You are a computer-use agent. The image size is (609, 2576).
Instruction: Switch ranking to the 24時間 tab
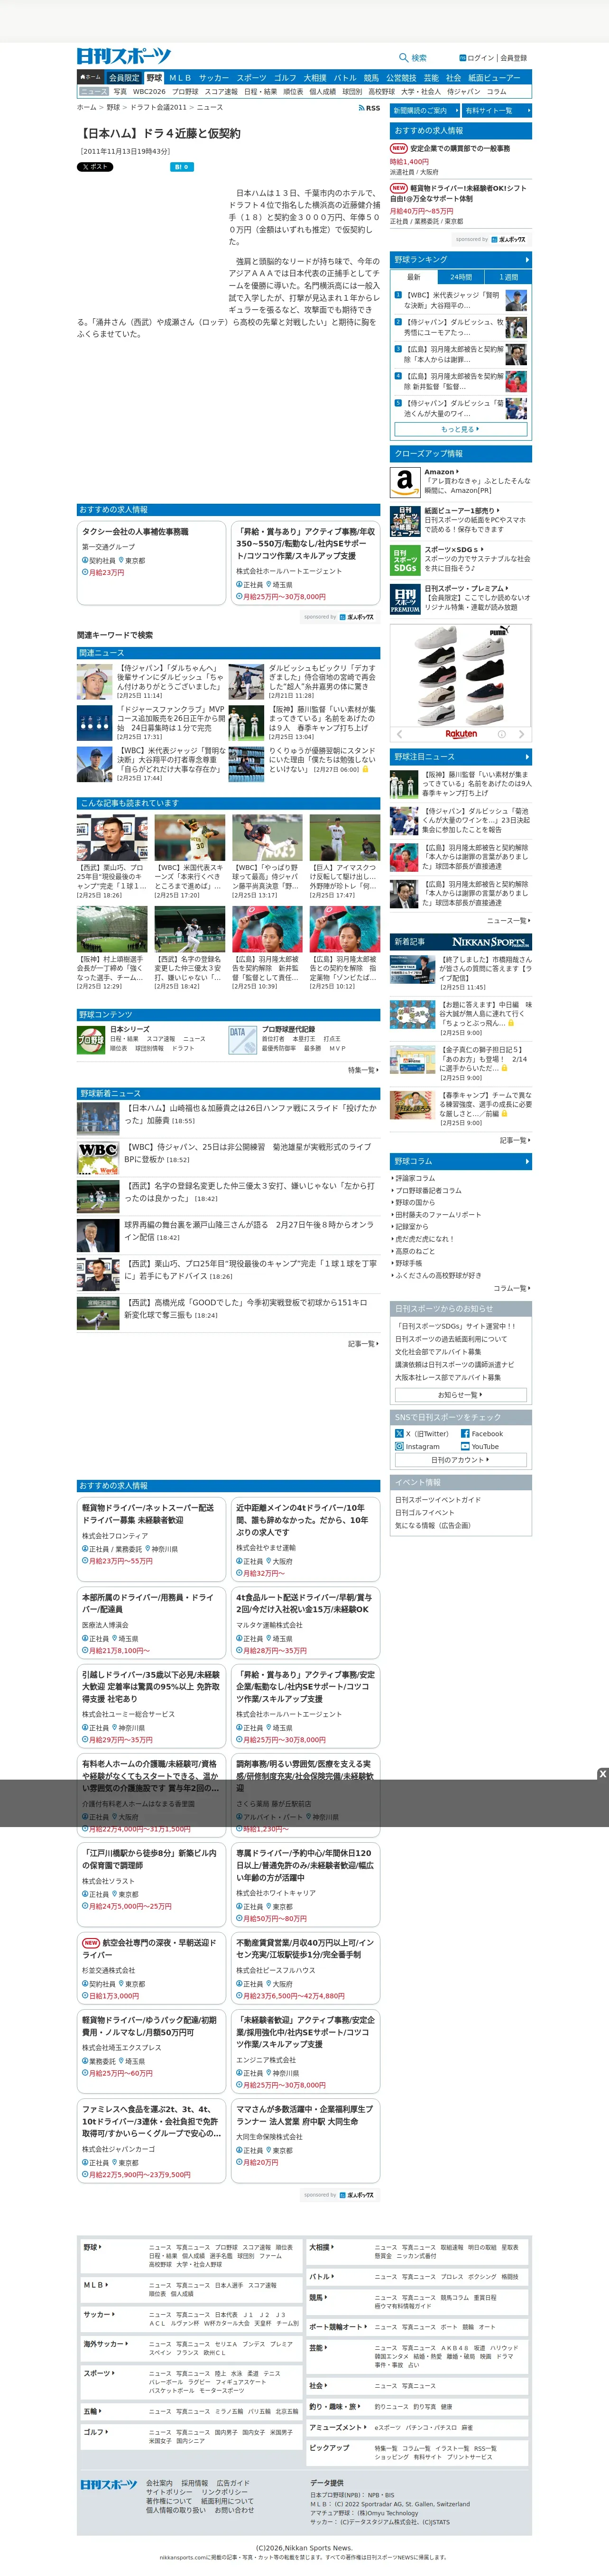point(461,277)
